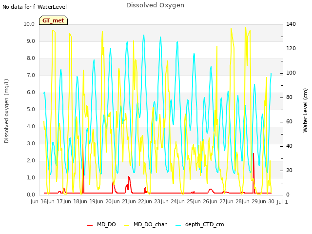Click the red MD_DO legend swatch
The width and height of the screenshot is (312, 234).
point(90,225)
